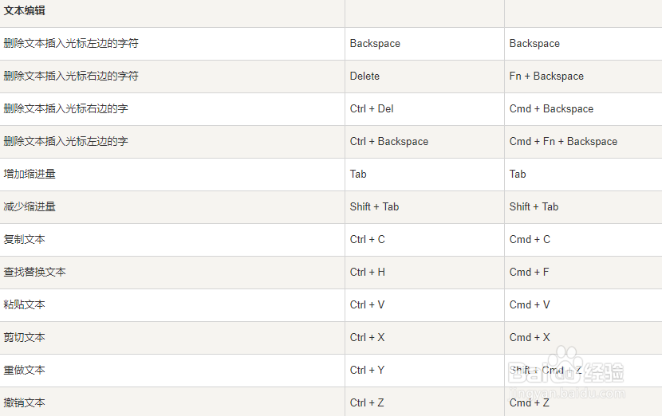Click the Ctrl + Y shortcut cell
This screenshot has width=662, height=416.
[368, 371]
